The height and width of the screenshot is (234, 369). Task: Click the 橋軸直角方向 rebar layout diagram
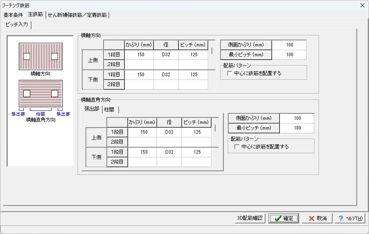(41, 93)
